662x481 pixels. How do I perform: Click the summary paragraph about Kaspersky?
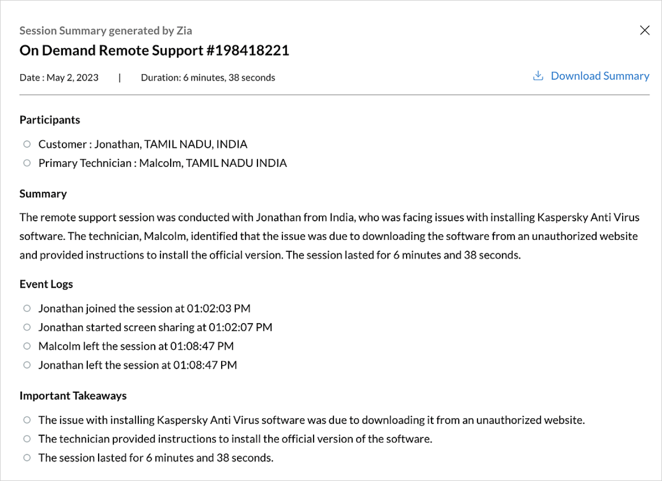(329, 236)
